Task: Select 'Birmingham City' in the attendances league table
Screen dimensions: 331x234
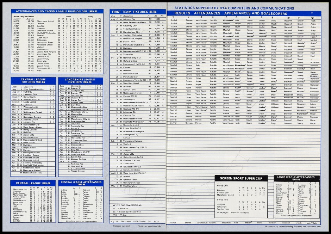Action: pos(44,68)
